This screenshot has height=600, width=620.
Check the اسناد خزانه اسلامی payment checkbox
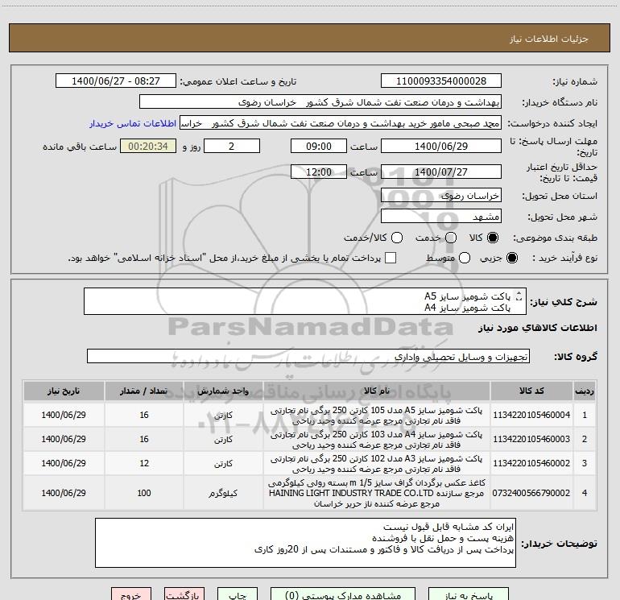point(391,258)
